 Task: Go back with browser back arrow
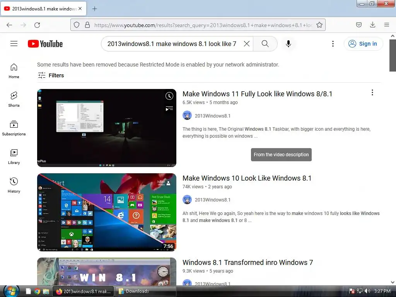[9, 25]
